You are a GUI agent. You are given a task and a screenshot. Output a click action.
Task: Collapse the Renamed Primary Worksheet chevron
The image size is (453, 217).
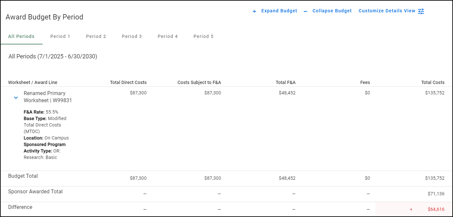pyautogui.click(x=16, y=98)
